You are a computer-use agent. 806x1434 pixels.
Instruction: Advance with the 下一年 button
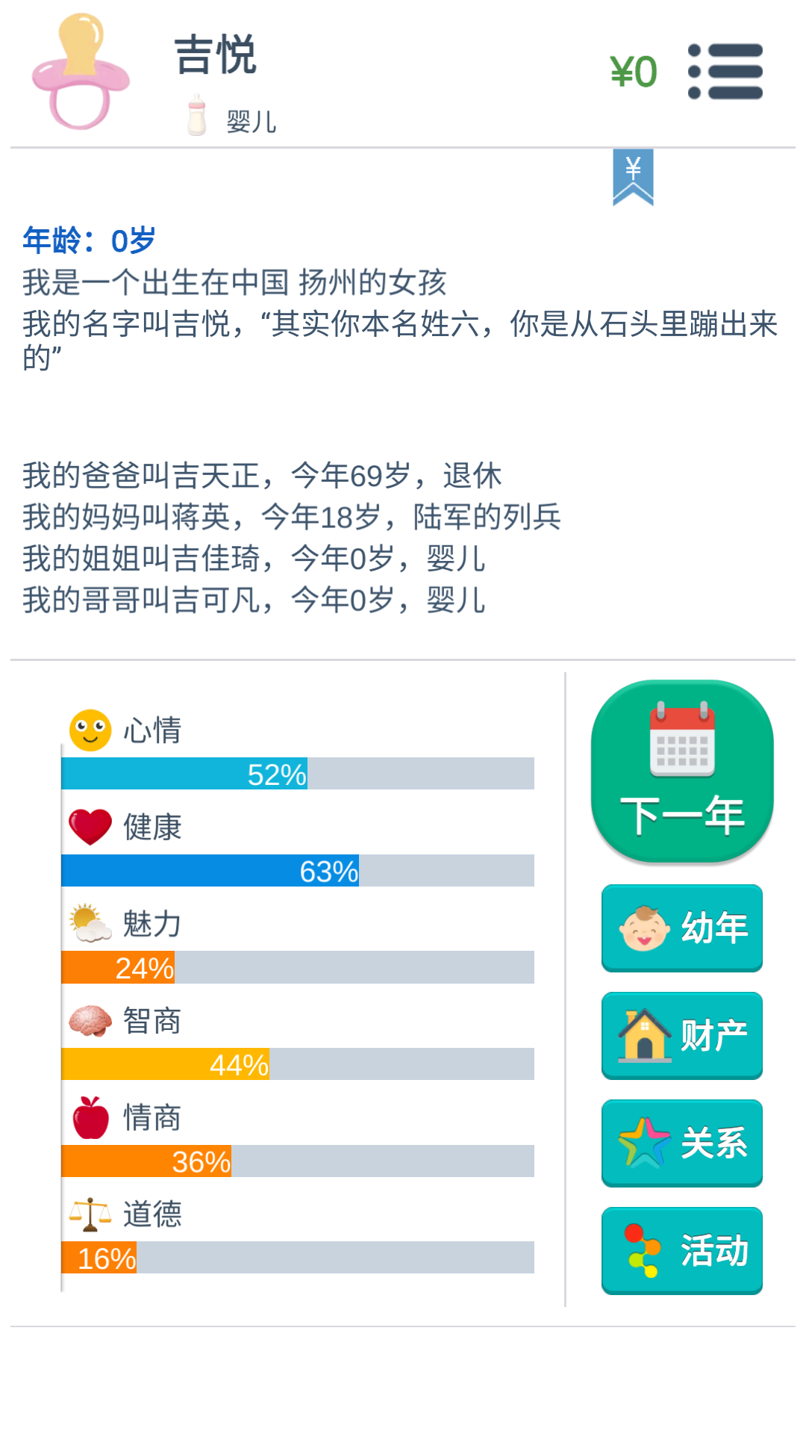point(682,772)
